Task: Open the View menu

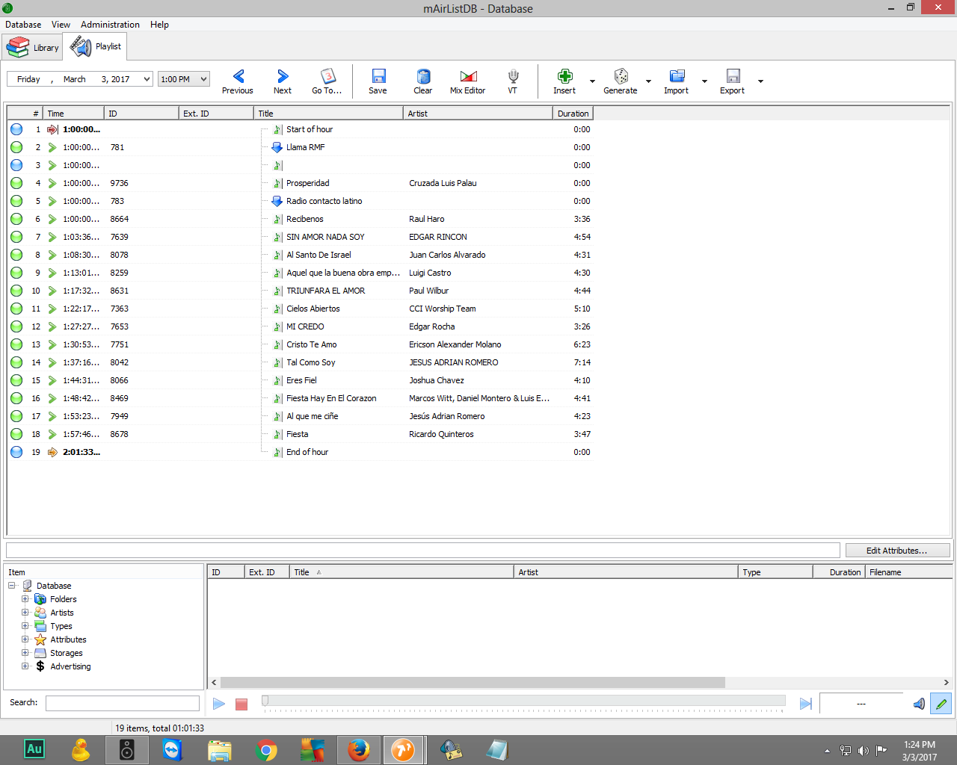Action: 61,25
